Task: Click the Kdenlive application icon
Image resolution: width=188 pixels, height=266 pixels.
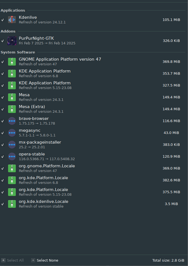Action: pyautogui.click(x=12, y=20)
